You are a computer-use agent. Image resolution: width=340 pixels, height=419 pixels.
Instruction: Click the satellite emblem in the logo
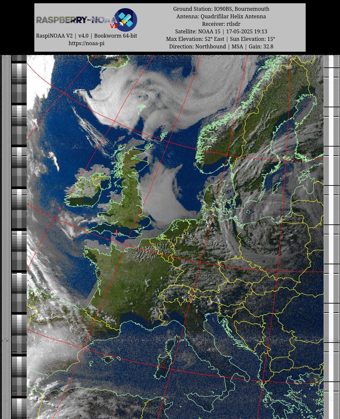coord(126,20)
